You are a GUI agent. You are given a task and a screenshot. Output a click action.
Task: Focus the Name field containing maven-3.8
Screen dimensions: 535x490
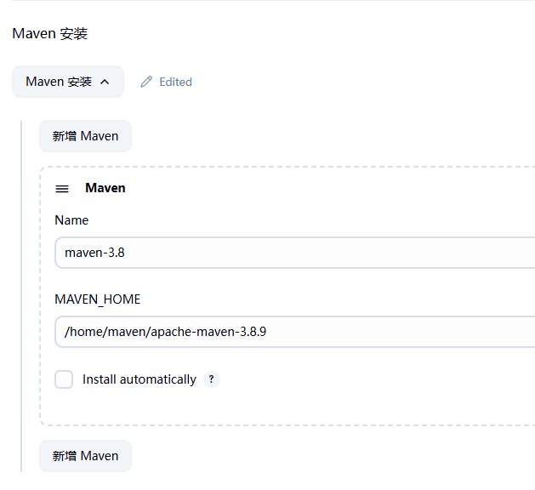point(295,253)
